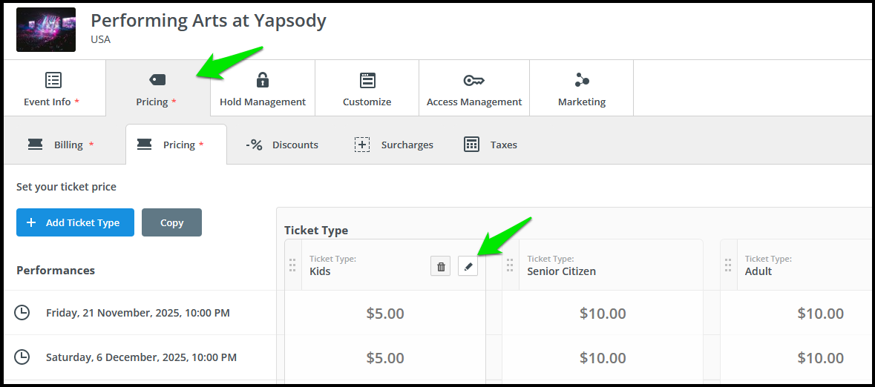Open the Marketing tab
This screenshot has width=875, height=387.
(x=581, y=88)
